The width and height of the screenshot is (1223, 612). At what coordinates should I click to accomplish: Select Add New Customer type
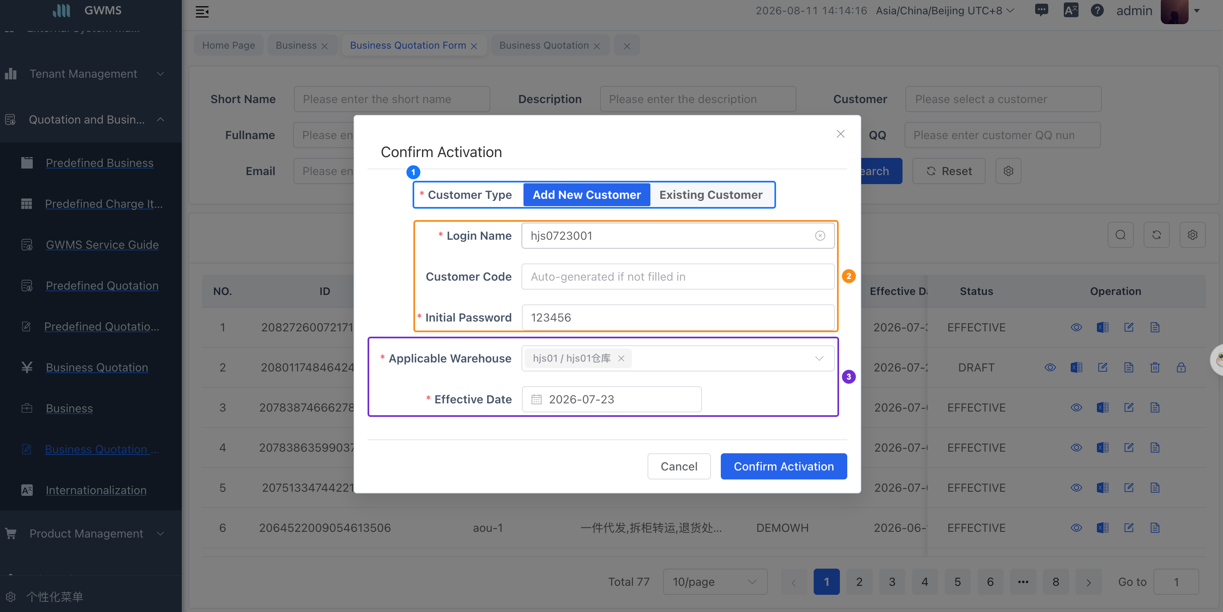(587, 194)
